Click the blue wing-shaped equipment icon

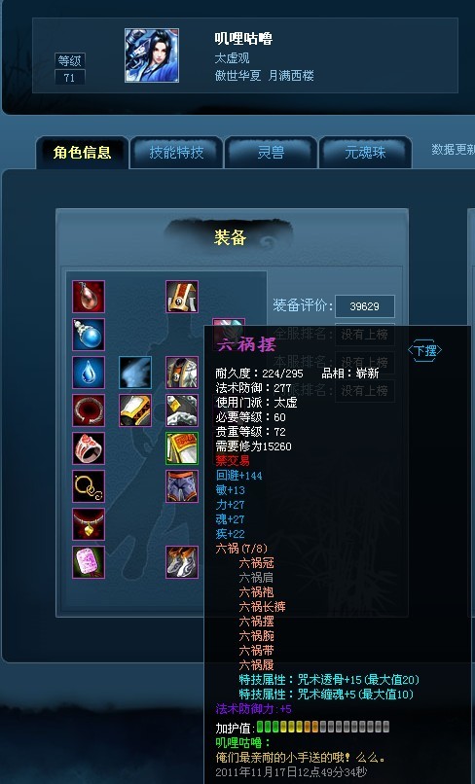point(135,373)
